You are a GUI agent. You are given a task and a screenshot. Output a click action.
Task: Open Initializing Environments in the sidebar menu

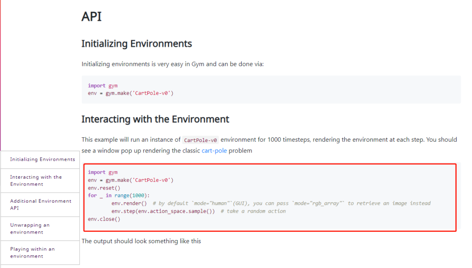point(42,159)
